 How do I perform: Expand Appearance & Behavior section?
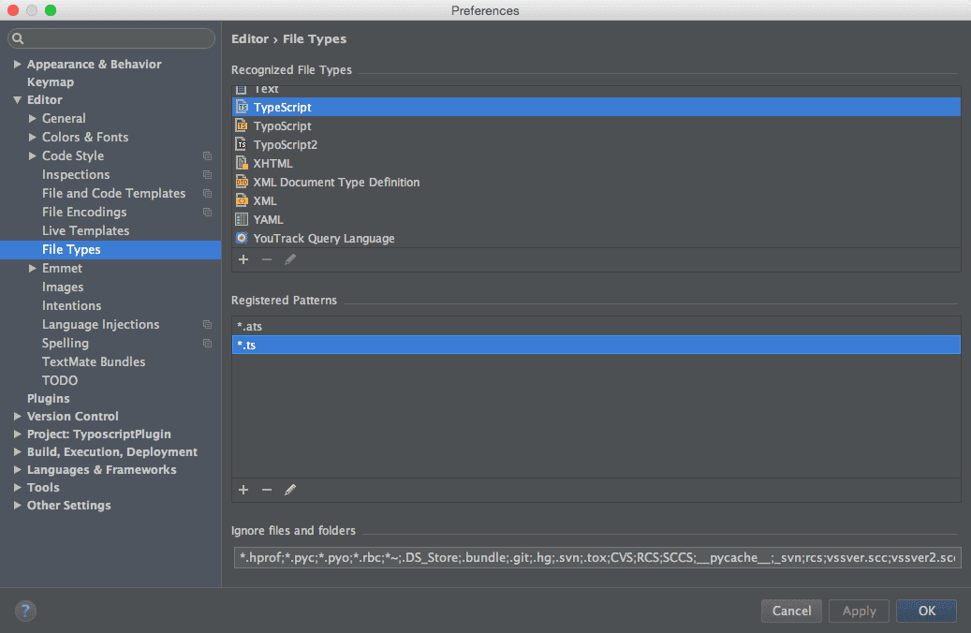pos(18,64)
